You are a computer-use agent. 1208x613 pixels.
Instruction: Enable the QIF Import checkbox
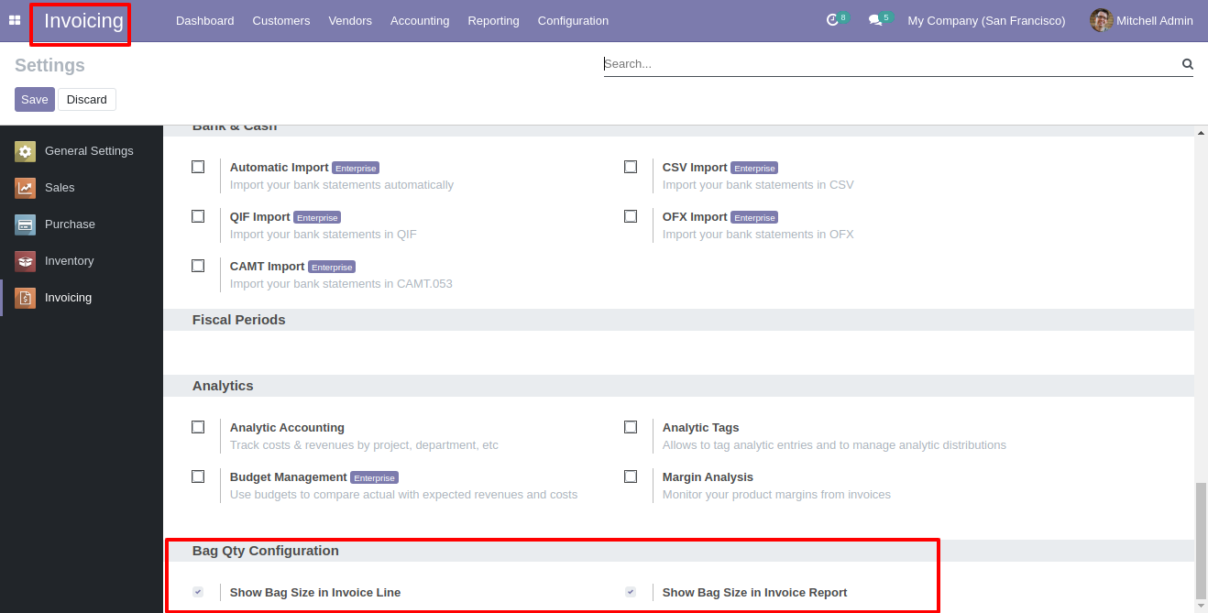pyautogui.click(x=198, y=216)
